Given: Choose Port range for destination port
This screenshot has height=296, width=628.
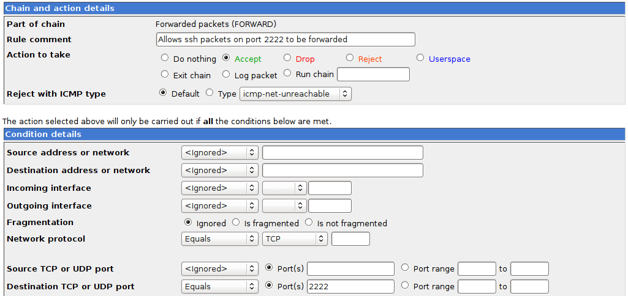Looking at the screenshot, I should pos(404,286).
